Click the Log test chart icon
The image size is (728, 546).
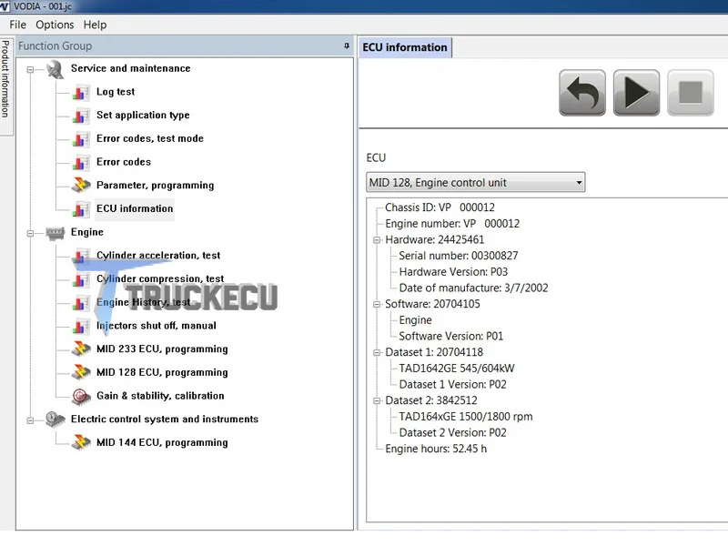click(x=81, y=92)
